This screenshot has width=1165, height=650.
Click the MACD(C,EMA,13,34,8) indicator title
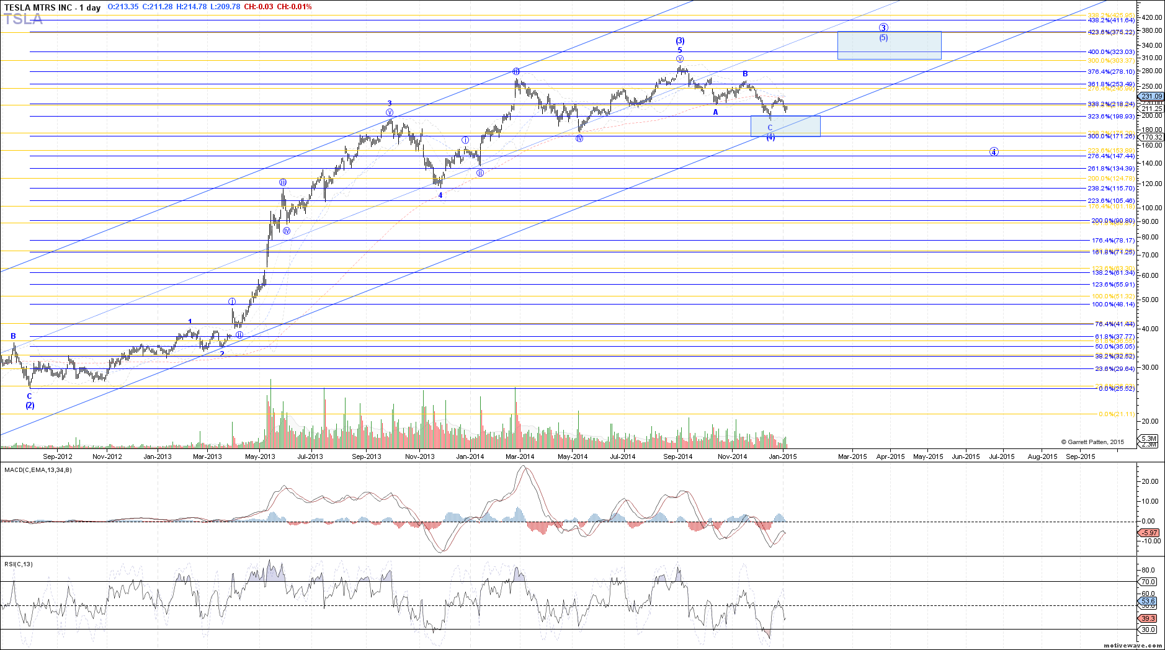[38, 470]
